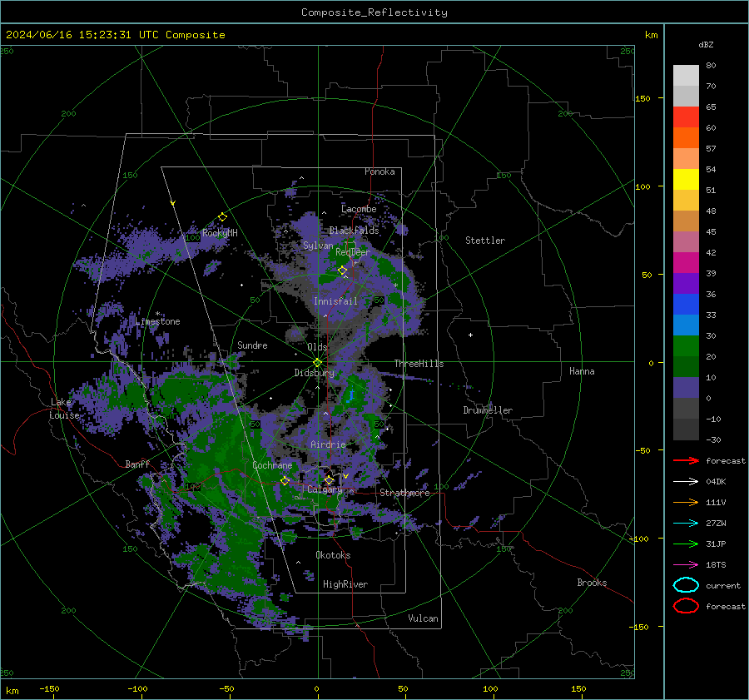
Task: Select the purple 36-39 dBZ color swatch
Action: point(686,284)
